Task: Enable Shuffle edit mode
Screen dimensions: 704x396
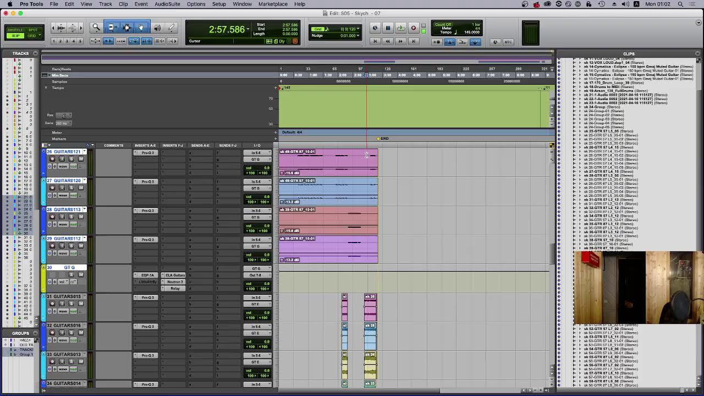Action: pos(15,30)
